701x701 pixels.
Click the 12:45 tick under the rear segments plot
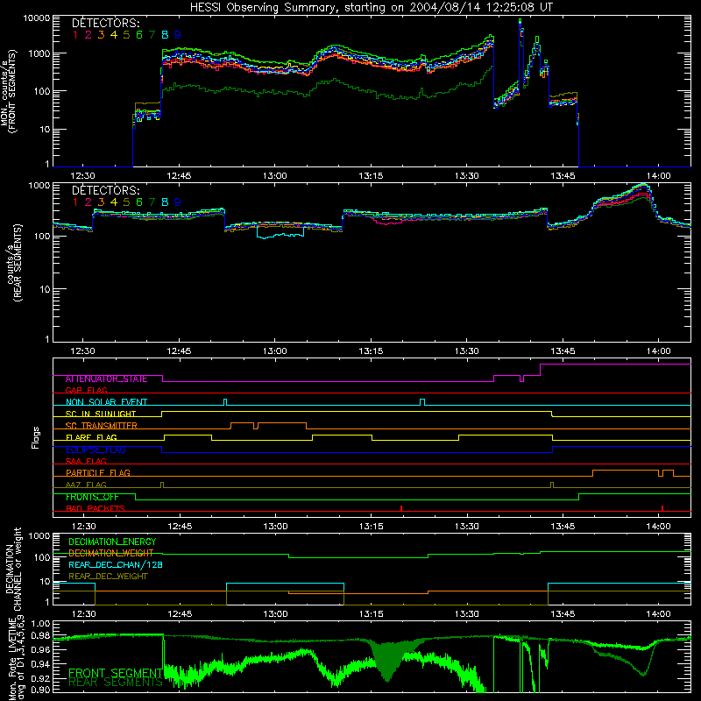pos(179,351)
